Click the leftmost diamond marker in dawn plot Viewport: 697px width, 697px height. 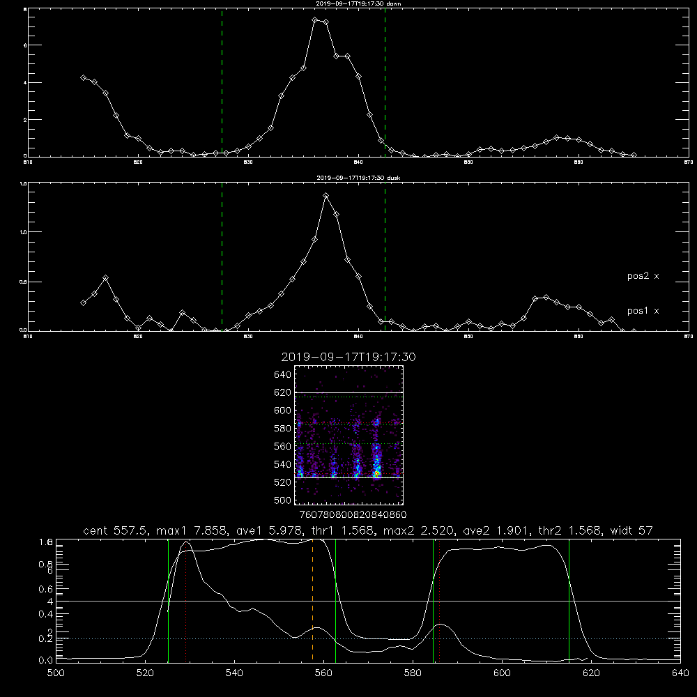click(83, 78)
